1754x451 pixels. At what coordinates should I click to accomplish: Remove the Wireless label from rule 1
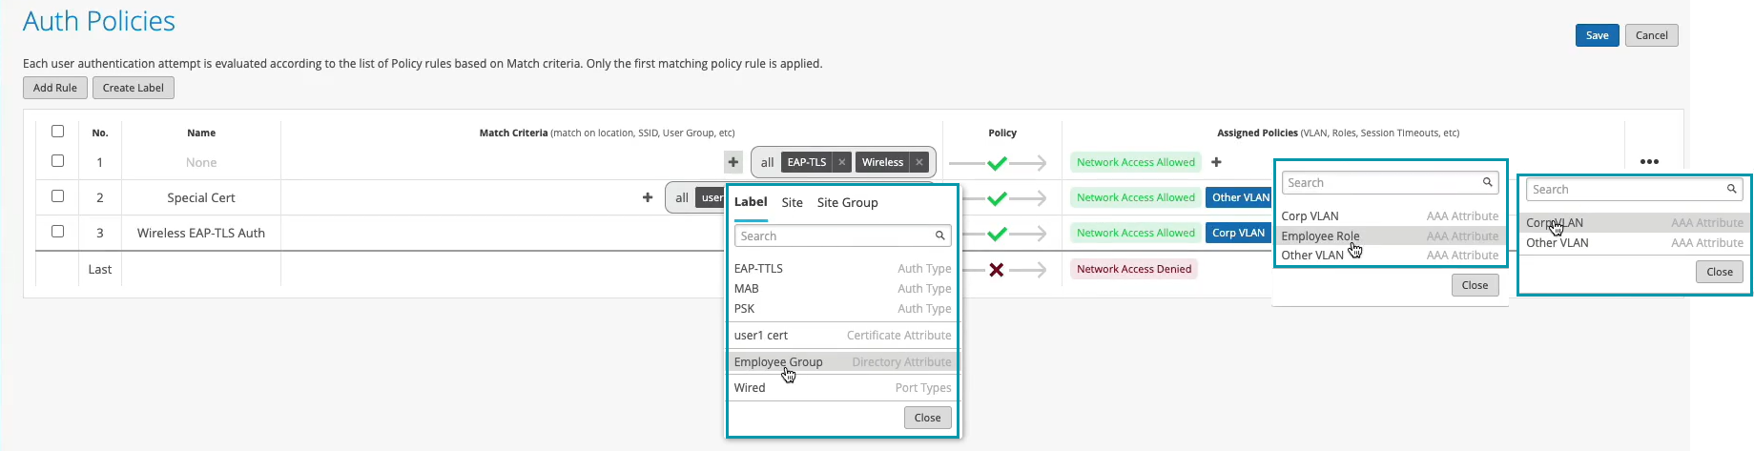[918, 162]
